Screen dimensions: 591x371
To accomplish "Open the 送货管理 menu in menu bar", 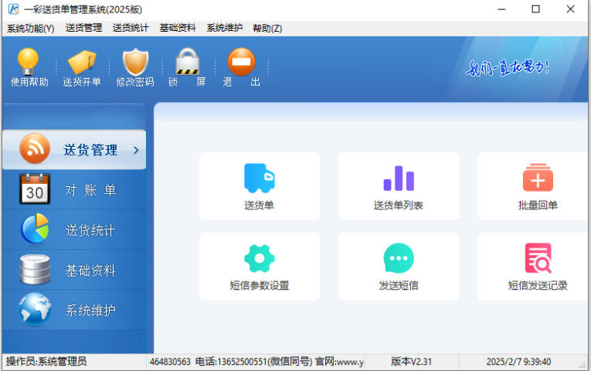I will 83,28.
